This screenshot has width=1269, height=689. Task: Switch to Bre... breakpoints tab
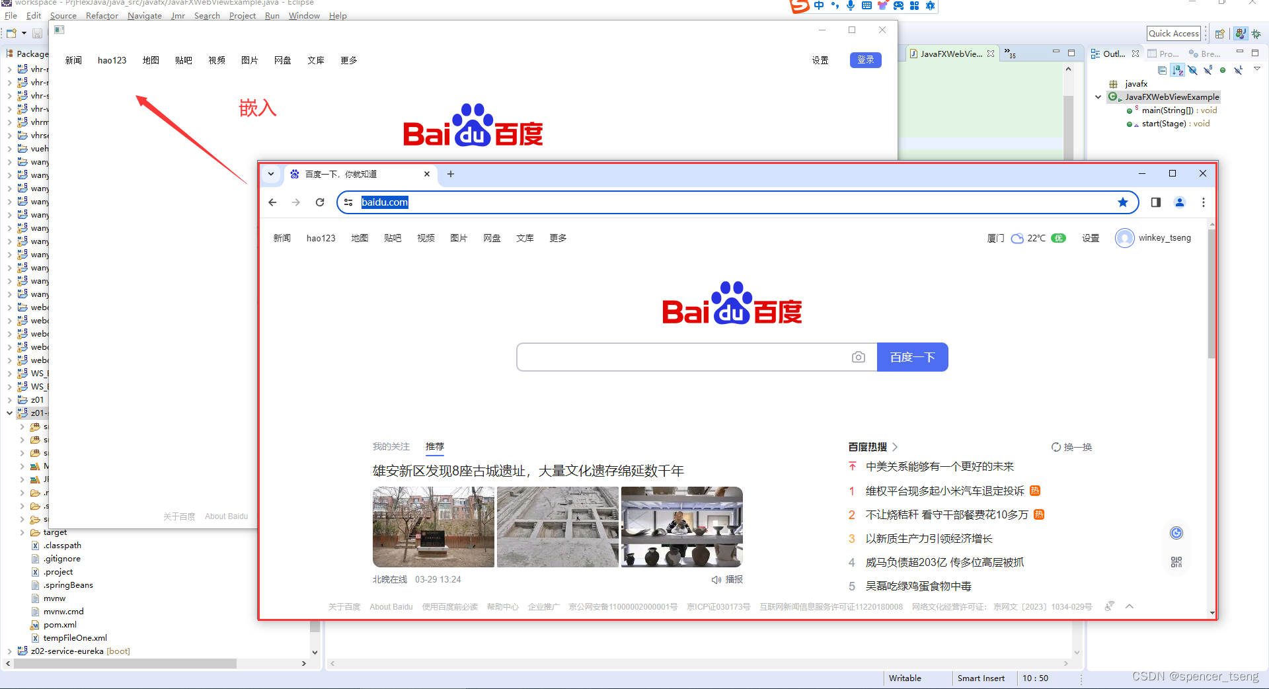pyautogui.click(x=1205, y=54)
